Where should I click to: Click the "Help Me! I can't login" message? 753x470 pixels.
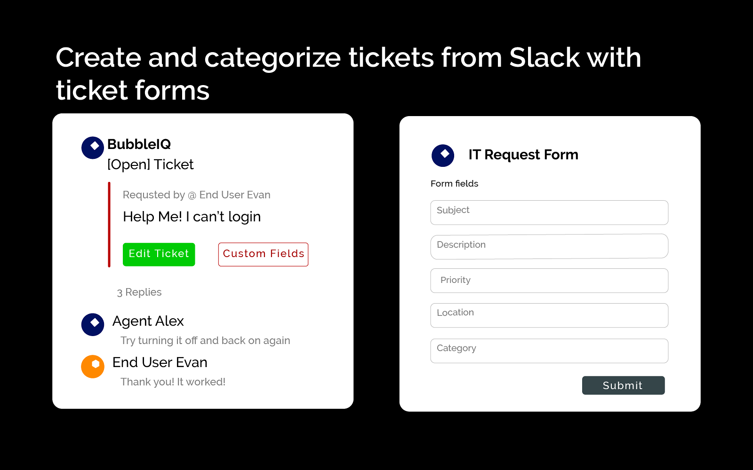point(192,217)
